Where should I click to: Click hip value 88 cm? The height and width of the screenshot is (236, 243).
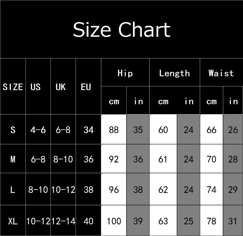pyautogui.click(x=114, y=129)
